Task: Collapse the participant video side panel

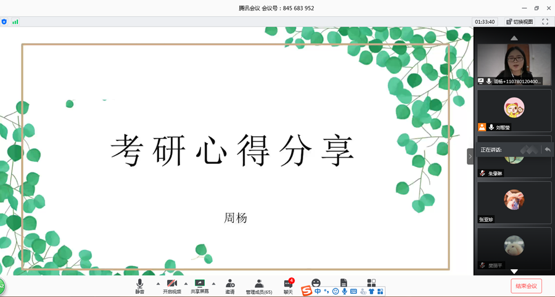Action: [x=470, y=157]
